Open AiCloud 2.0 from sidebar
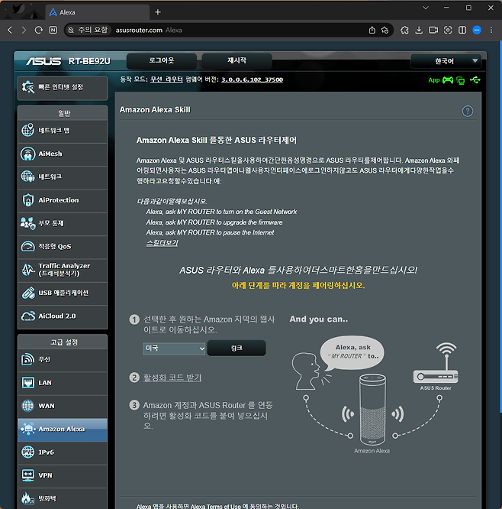502x509 pixels. (28, 316)
